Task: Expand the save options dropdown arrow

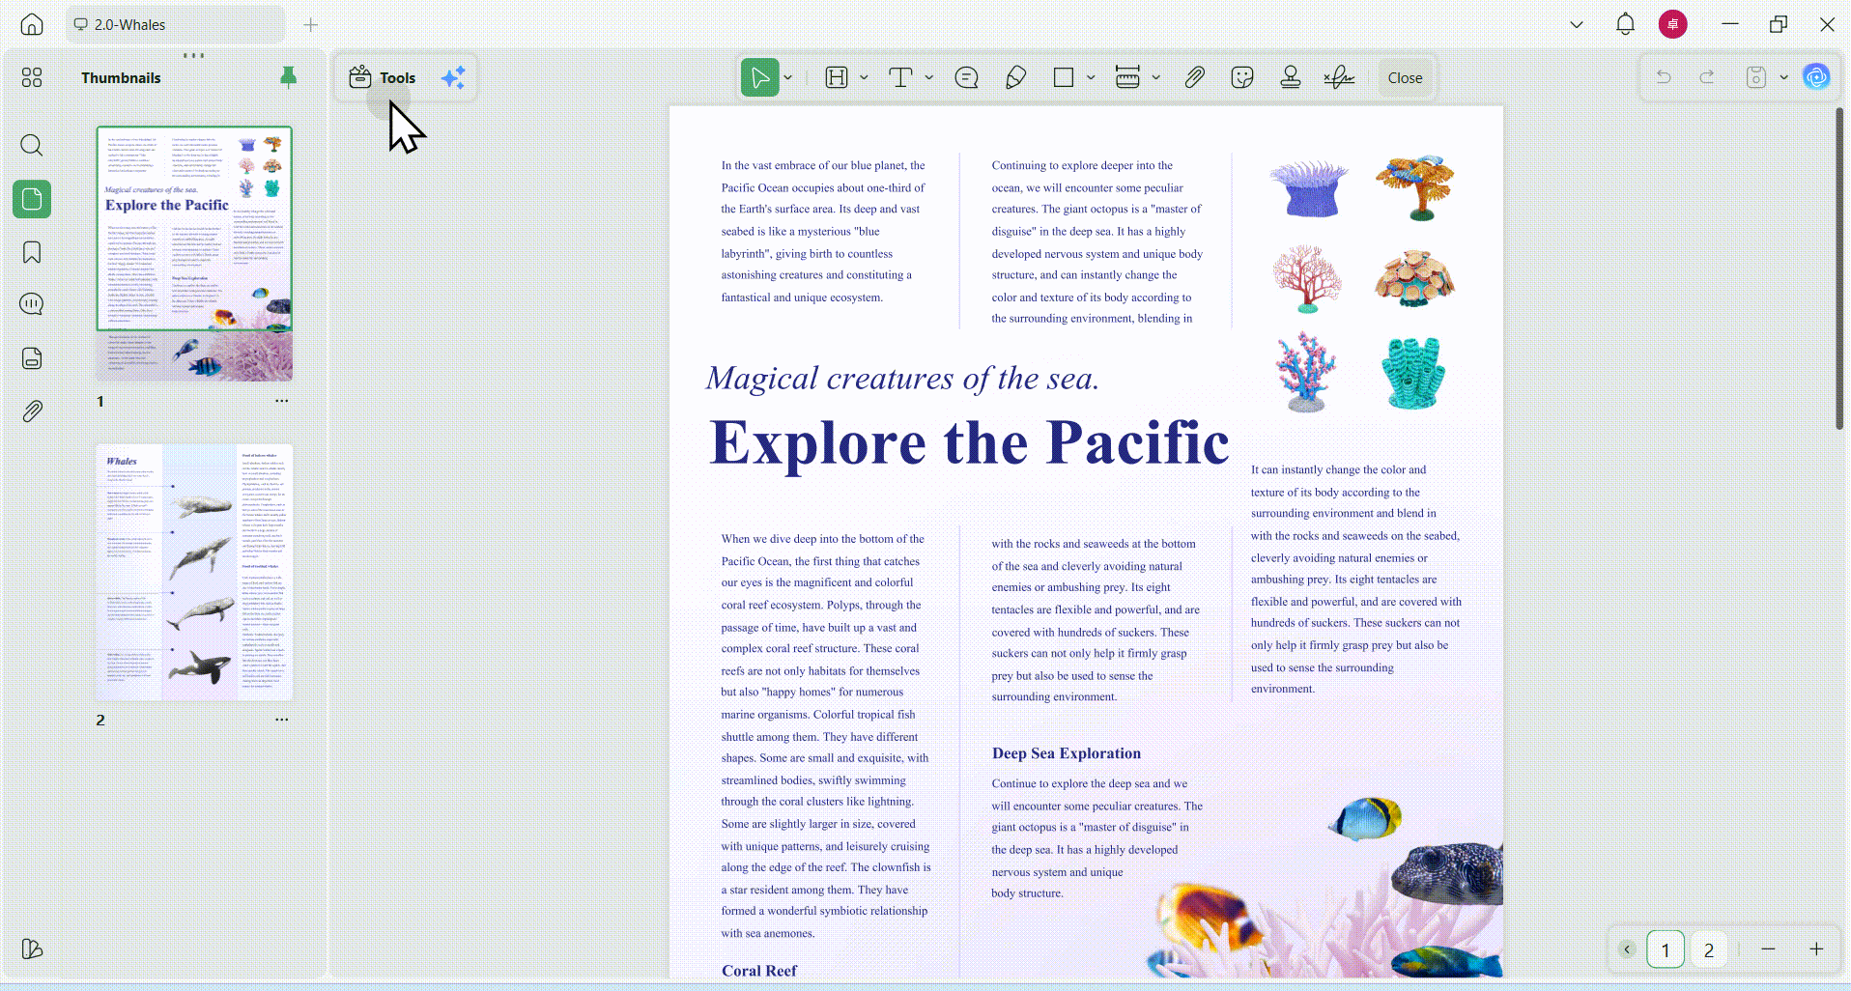Action: click(1783, 77)
